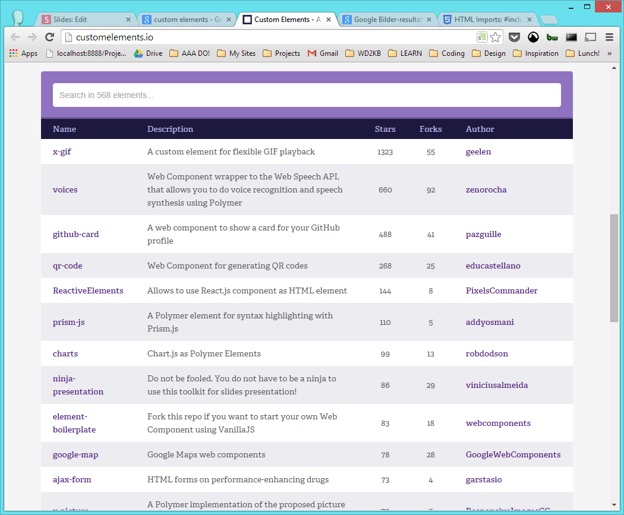Open the Chrome hamburger menu
The image size is (624, 515).
click(x=609, y=37)
